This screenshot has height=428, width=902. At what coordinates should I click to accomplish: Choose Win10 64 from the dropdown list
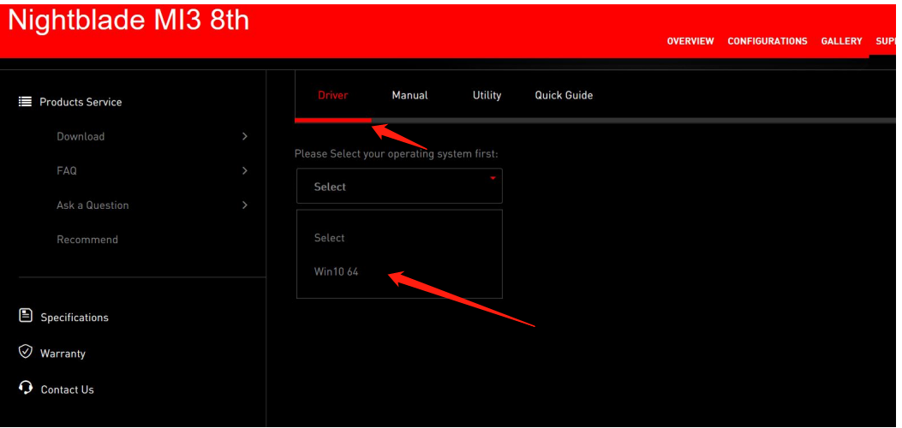coord(337,271)
